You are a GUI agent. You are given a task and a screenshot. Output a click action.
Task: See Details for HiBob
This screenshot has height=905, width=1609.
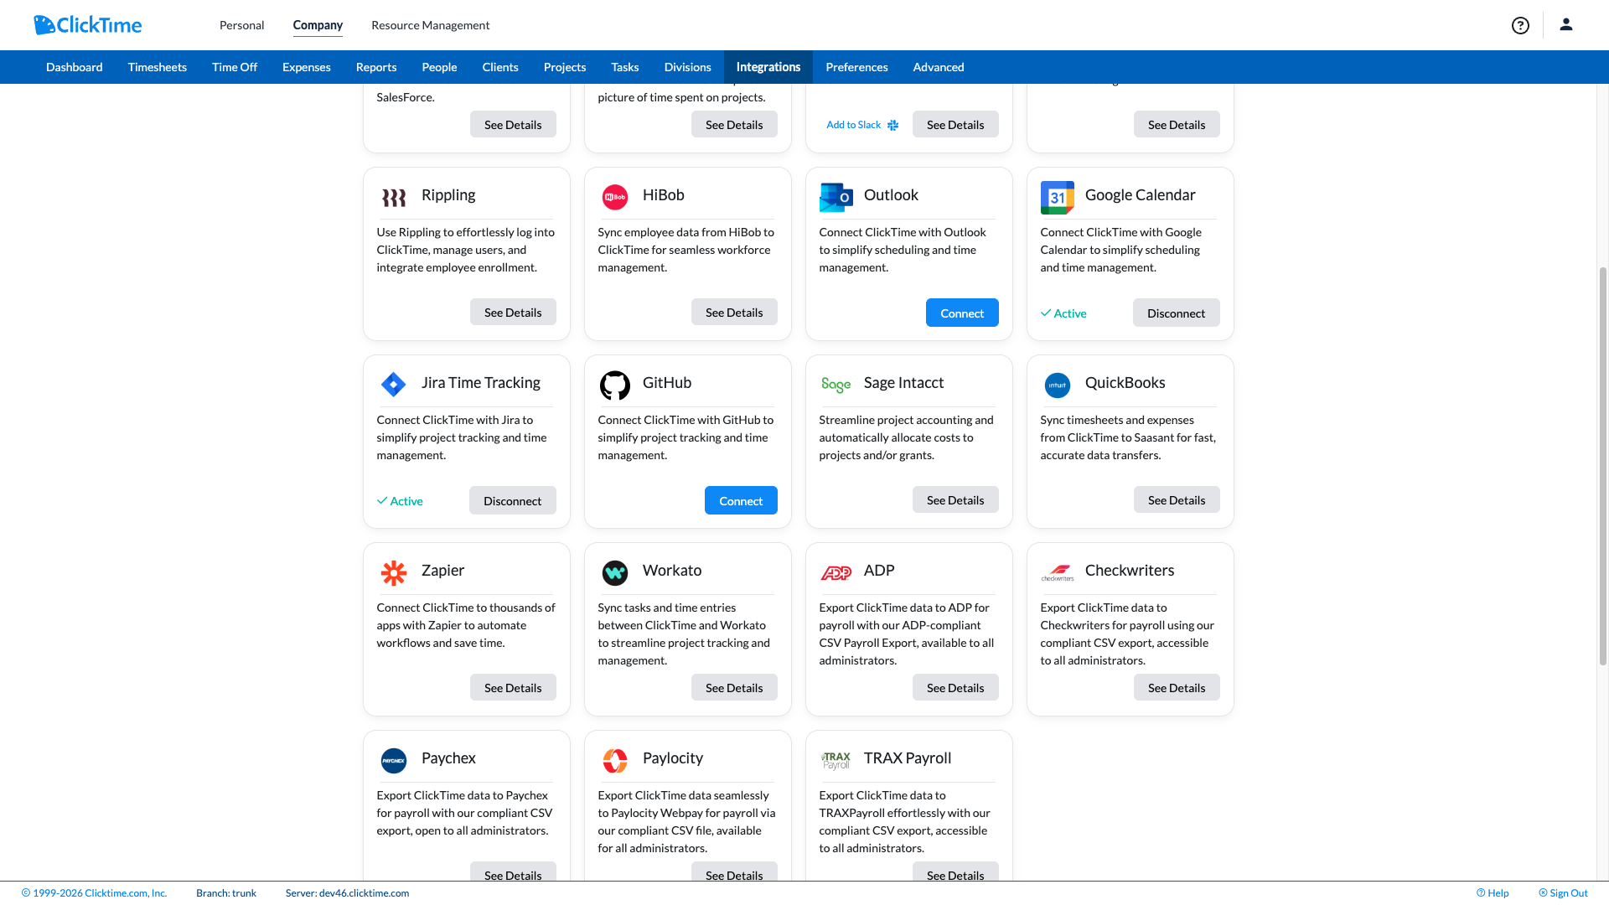pyautogui.click(x=734, y=312)
